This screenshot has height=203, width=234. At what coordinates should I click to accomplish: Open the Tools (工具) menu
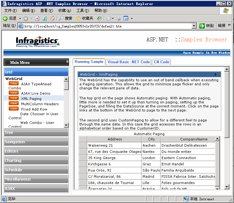coord(83,11)
